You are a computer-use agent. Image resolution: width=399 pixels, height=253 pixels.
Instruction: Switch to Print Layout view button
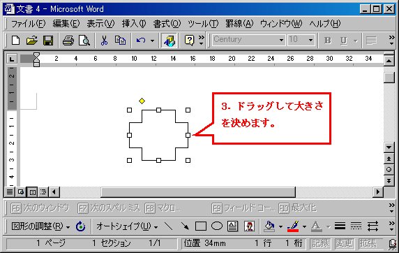coord(32,191)
